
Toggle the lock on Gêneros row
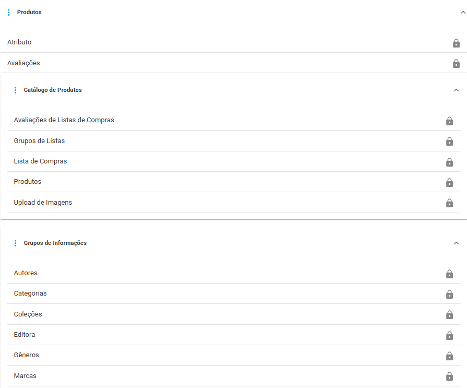coord(449,356)
